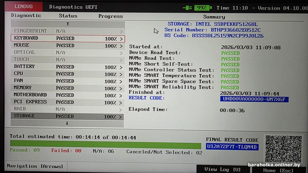The height and width of the screenshot is (173, 308).
Task: Click the Failed: 00 counter
Action: point(66,151)
